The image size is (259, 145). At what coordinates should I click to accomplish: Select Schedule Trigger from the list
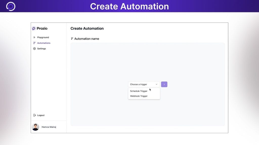(139, 91)
